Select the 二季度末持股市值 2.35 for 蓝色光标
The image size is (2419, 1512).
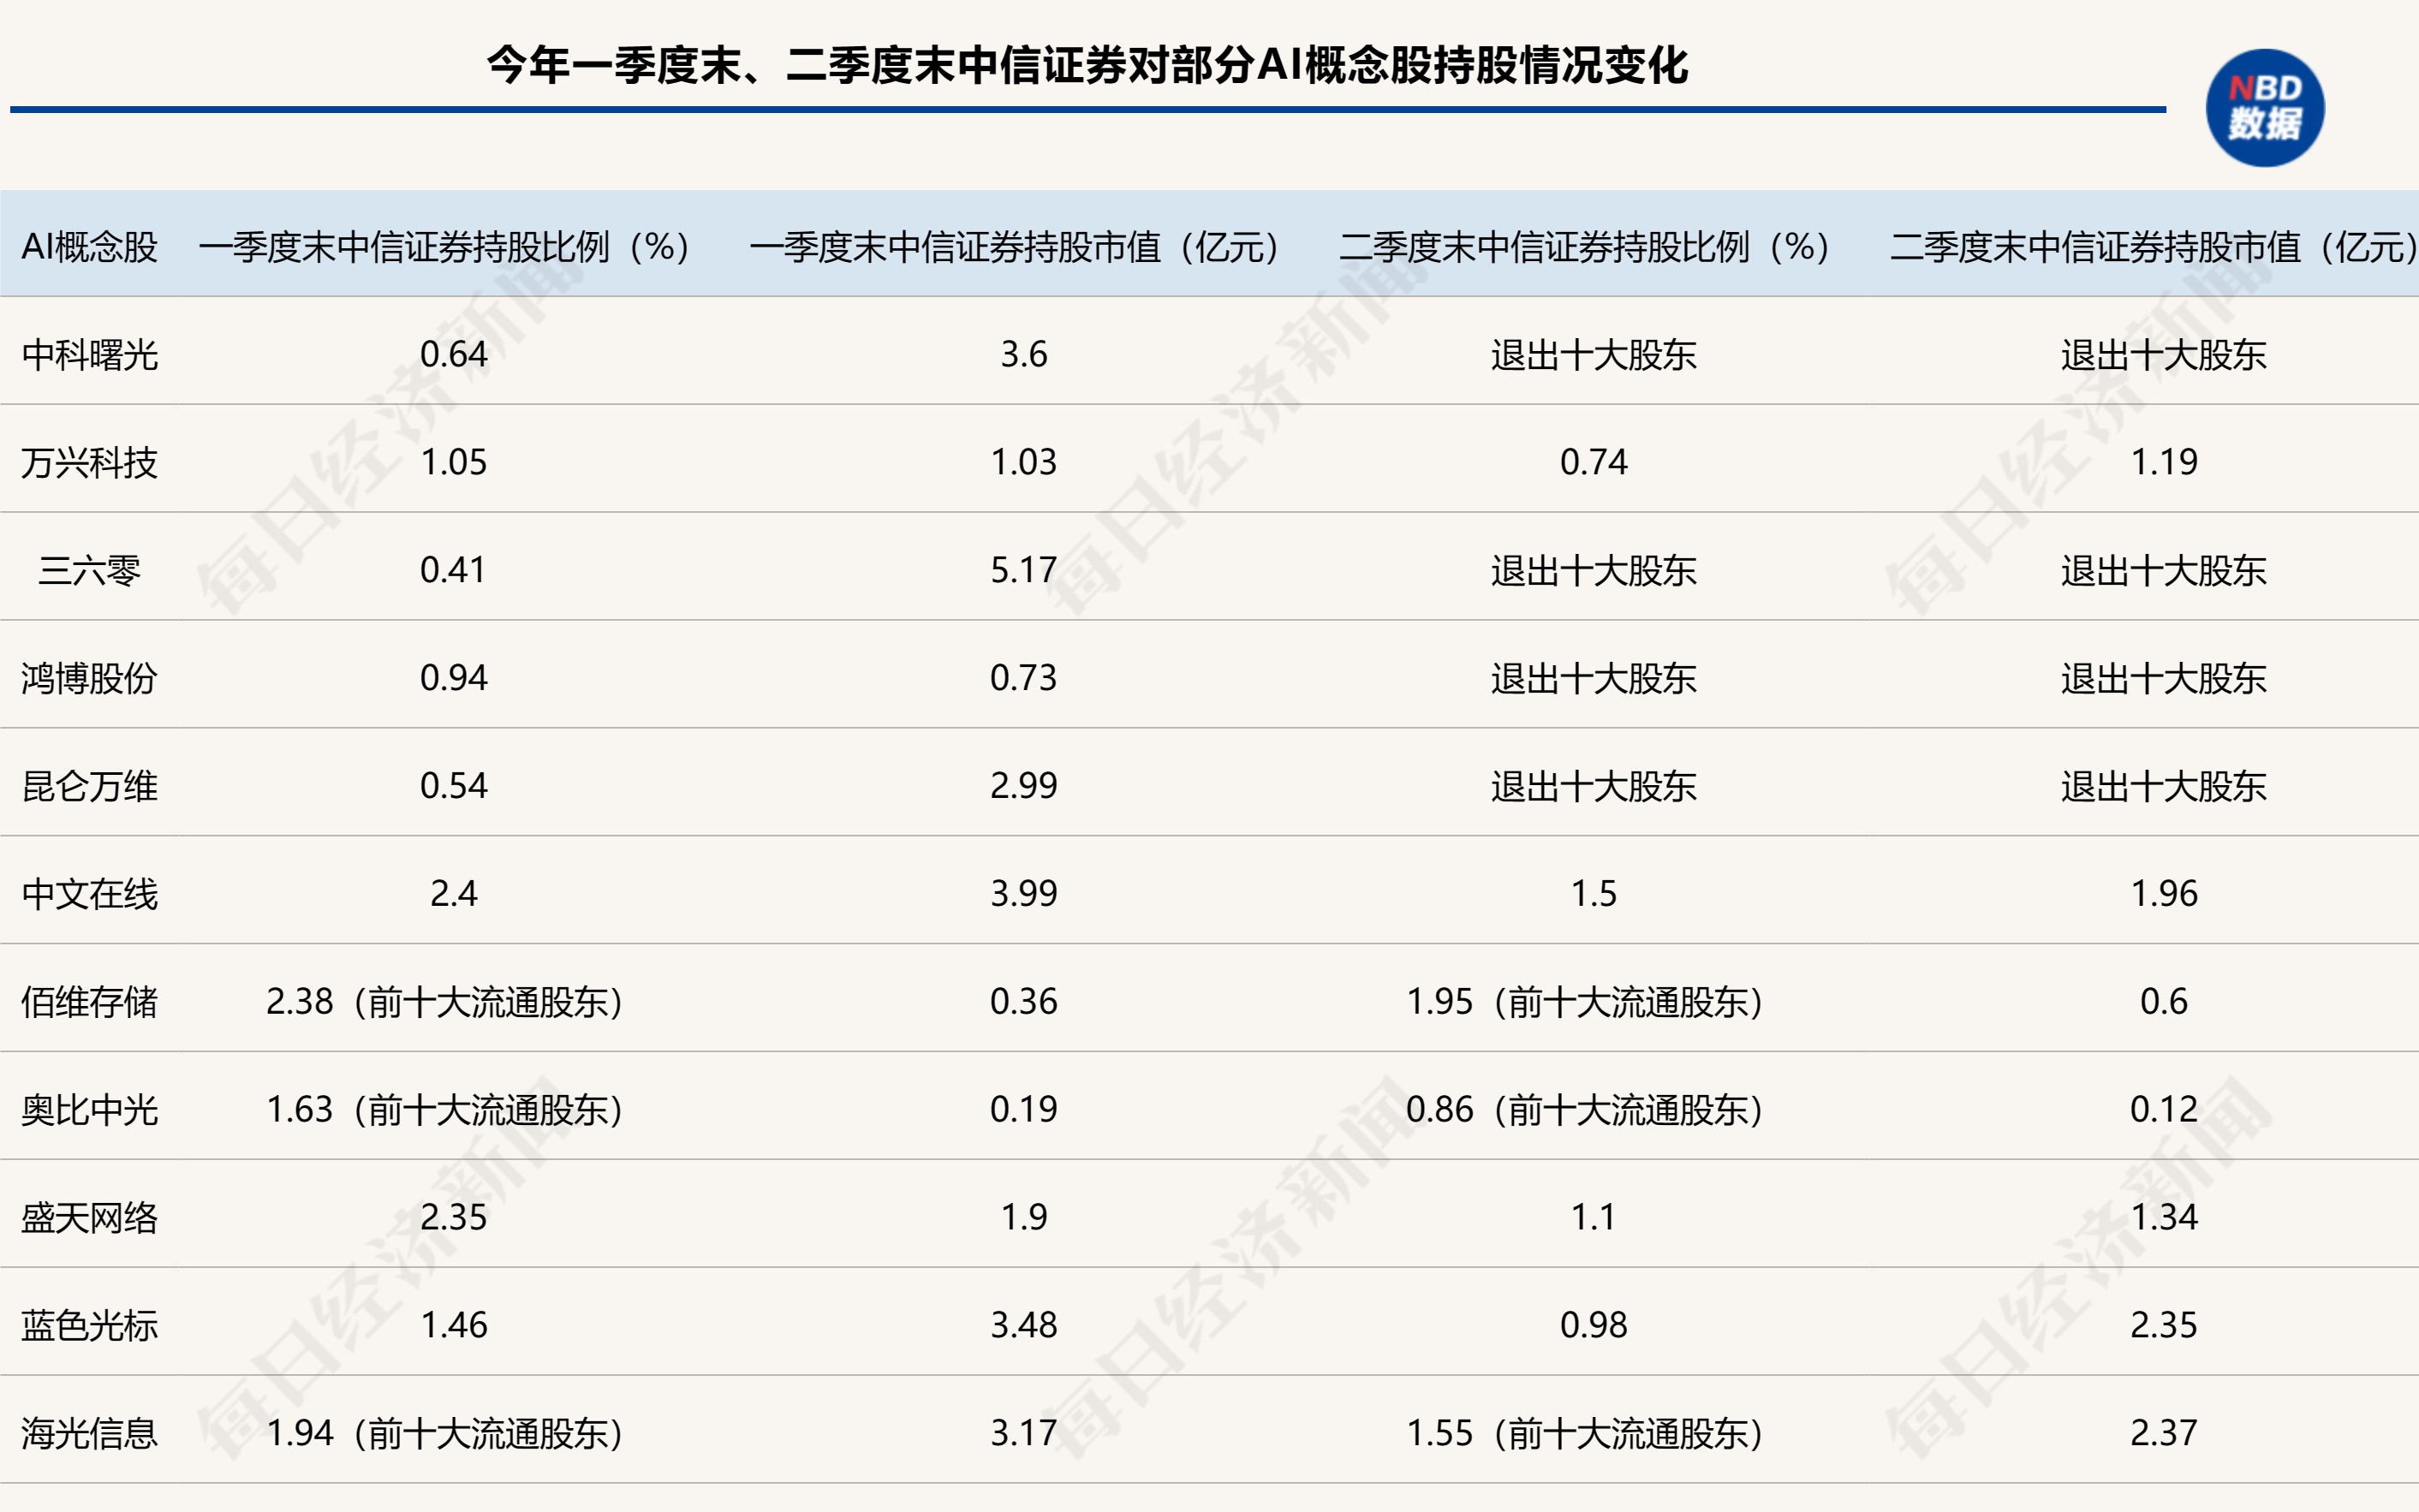pos(2164,1326)
